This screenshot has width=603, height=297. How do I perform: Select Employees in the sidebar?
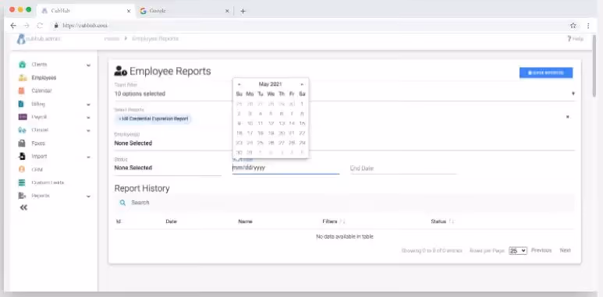click(44, 78)
